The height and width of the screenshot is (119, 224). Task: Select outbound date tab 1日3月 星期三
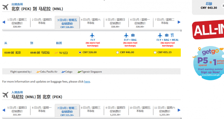(x=17, y=23)
